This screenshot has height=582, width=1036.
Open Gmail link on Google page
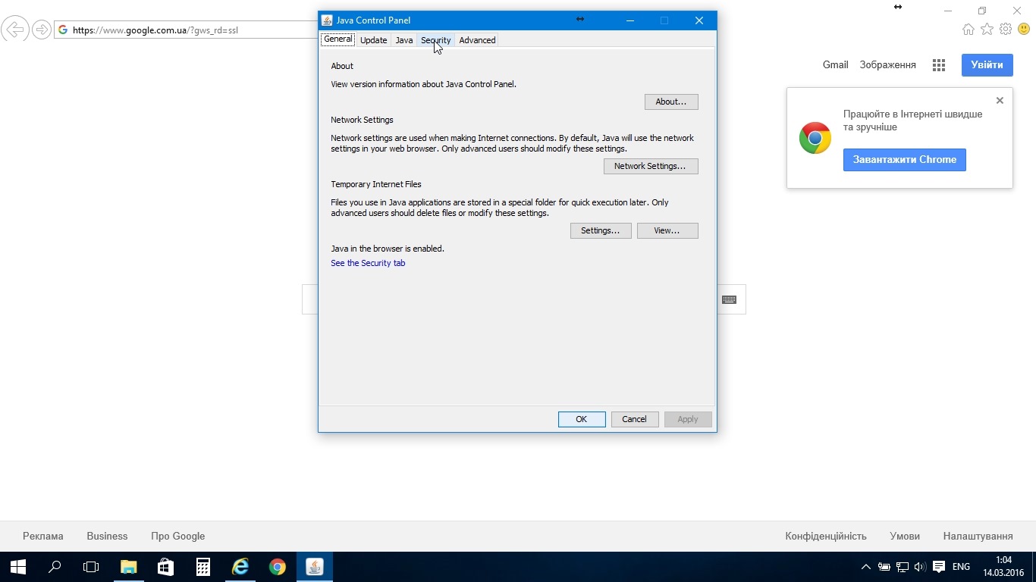click(835, 65)
